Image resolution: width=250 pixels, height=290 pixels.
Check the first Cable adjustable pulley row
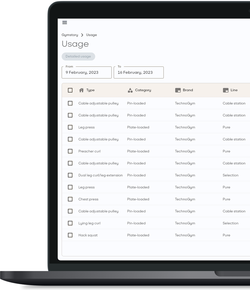pyautogui.click(x=70, y=103)
